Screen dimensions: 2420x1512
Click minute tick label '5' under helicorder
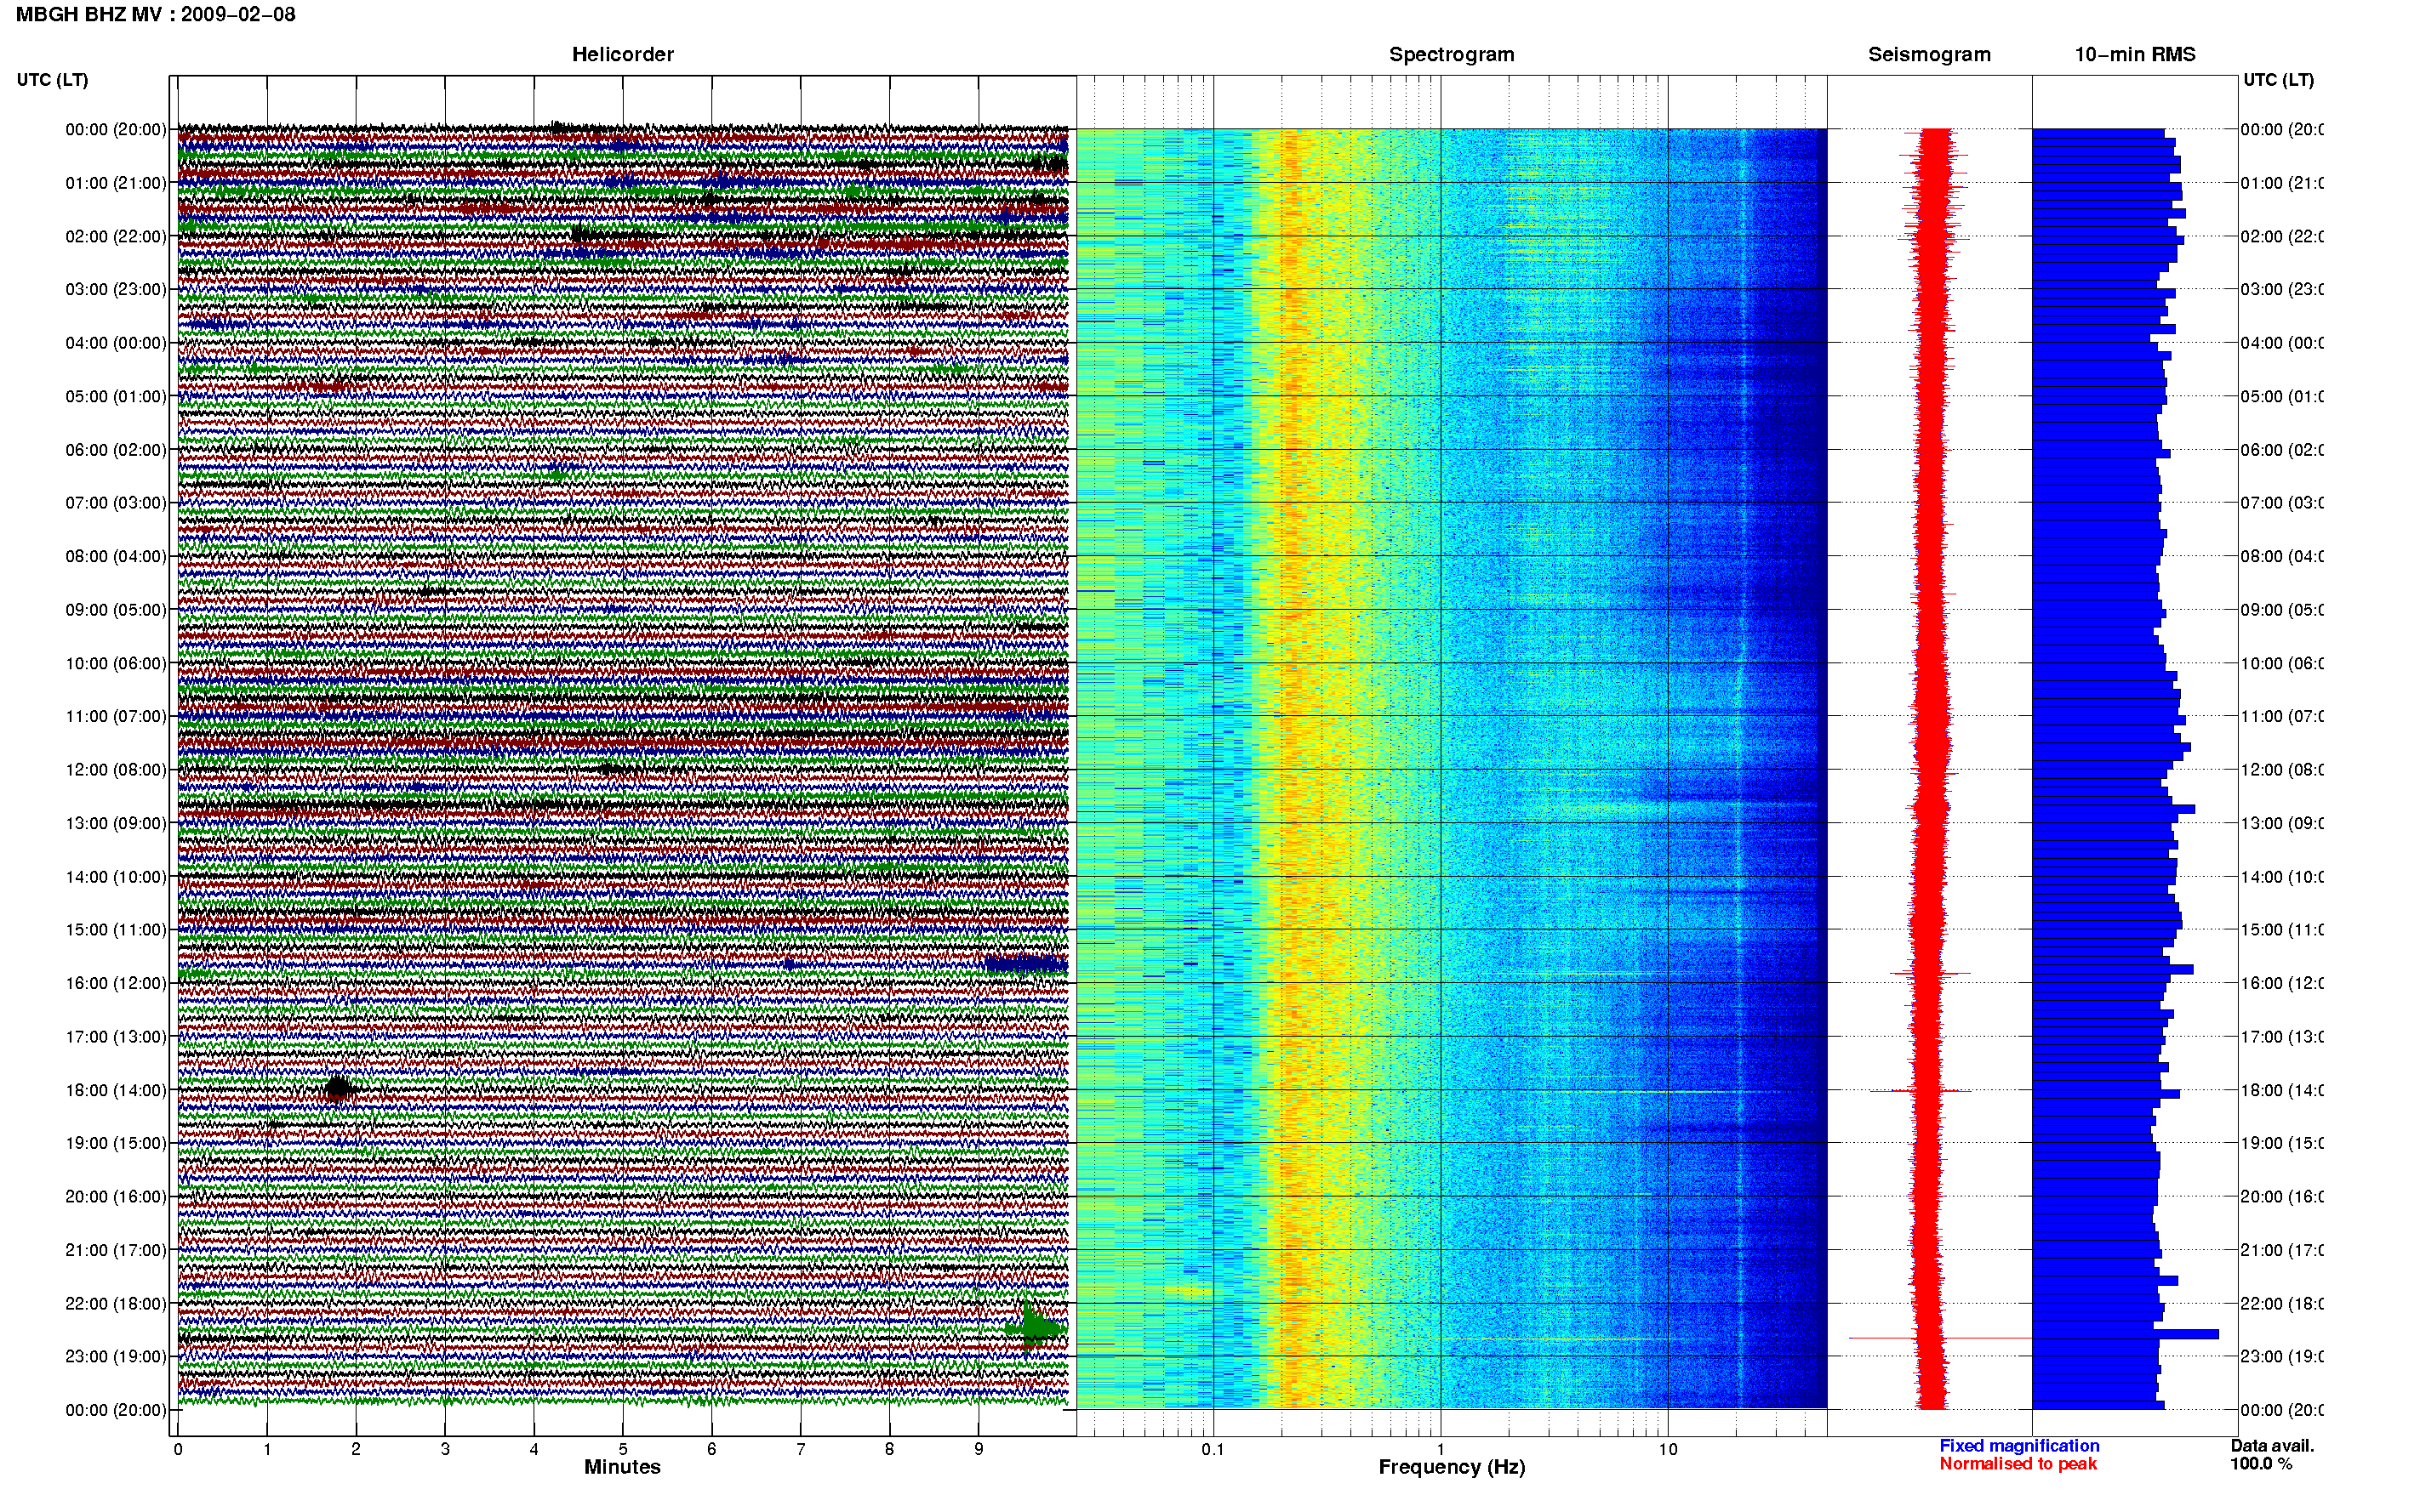coord(622,1449)
